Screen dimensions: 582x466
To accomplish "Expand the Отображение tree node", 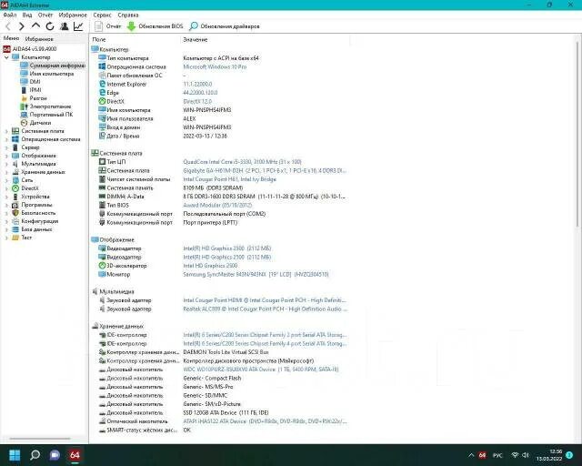I will 6,156.
